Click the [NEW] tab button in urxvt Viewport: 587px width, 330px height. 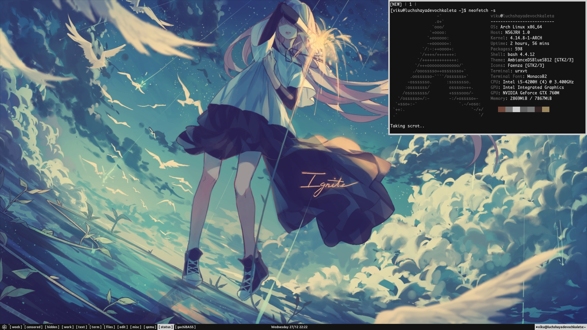(x=396, y=4)
